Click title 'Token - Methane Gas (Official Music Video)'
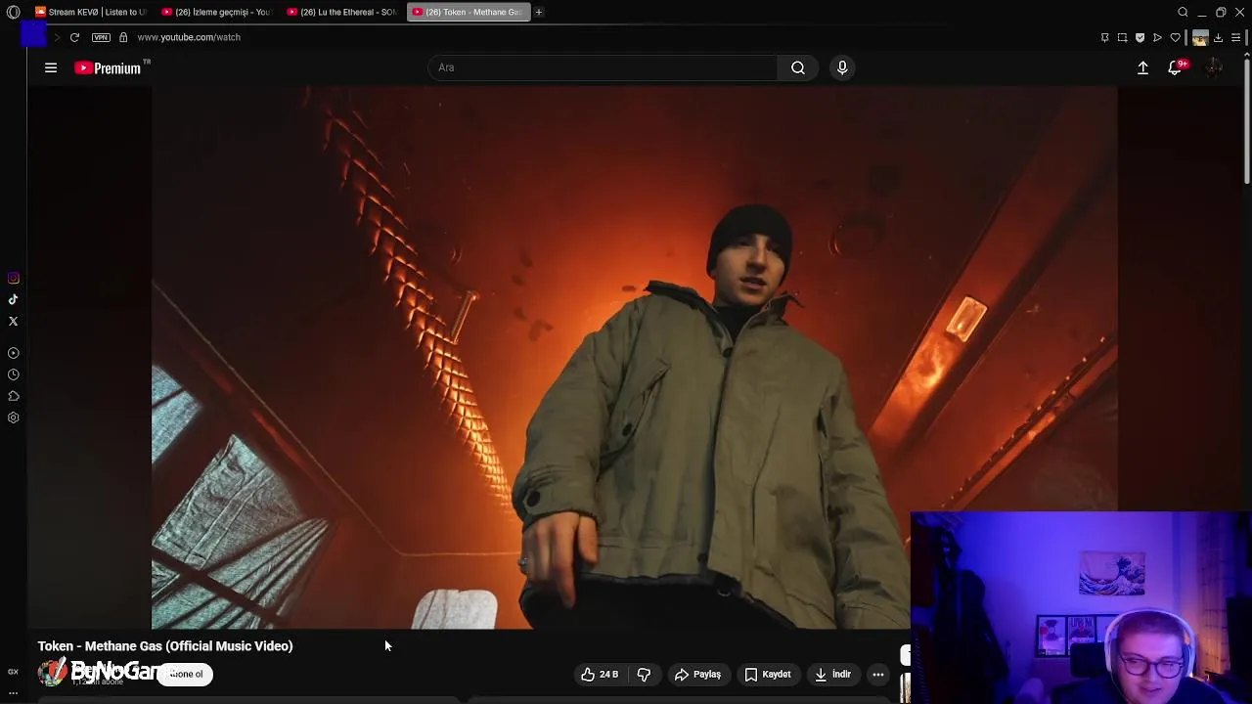The width and height of the screenshot is (1252, 704). tap(165, 646)
